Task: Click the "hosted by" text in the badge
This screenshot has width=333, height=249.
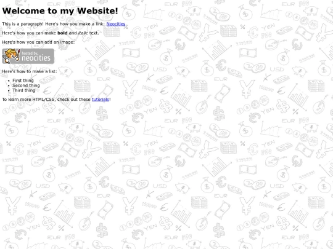Action: tap(30, 53)
